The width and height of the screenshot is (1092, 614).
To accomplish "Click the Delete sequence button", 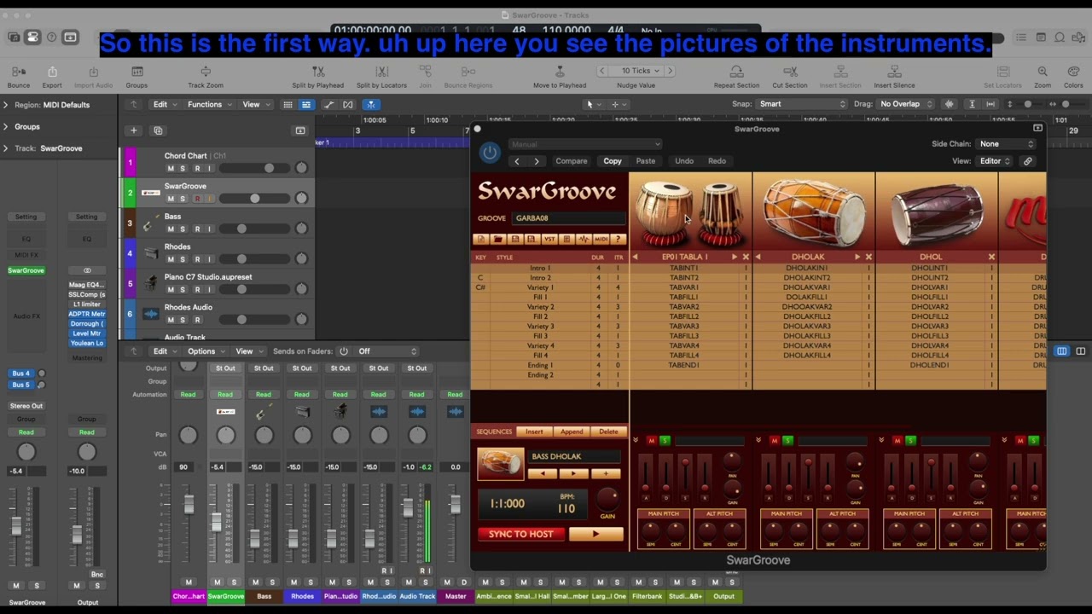I will pos(608,432).
